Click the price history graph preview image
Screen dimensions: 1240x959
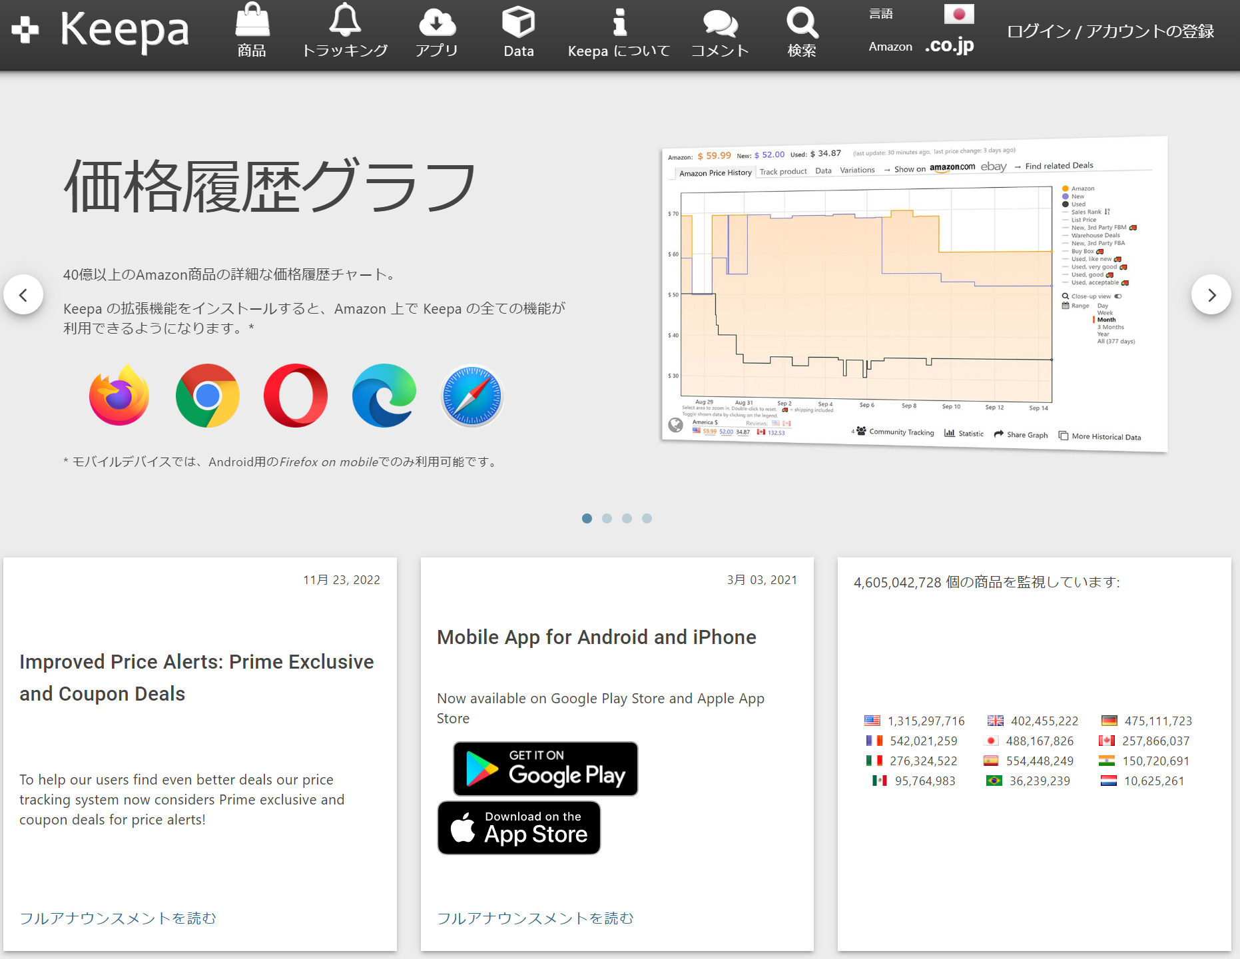tap(914, 294)
